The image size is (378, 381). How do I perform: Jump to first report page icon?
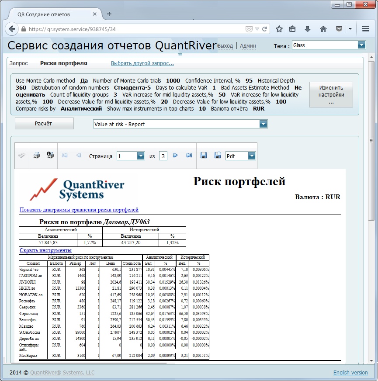coord(64,155)
